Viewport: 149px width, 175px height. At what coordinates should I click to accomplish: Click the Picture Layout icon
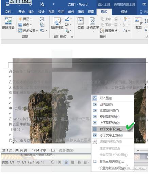67,31
